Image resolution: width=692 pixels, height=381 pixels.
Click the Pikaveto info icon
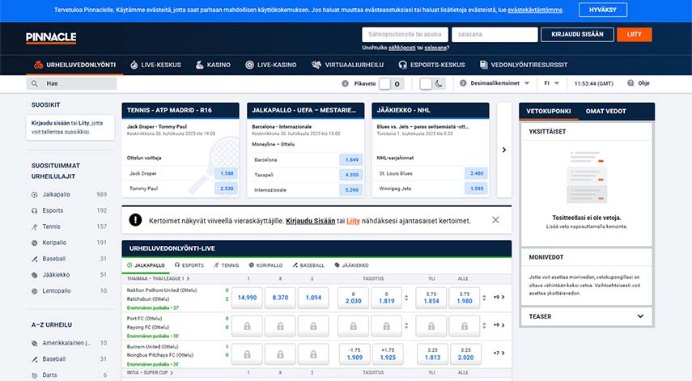[x=345, y=83]
